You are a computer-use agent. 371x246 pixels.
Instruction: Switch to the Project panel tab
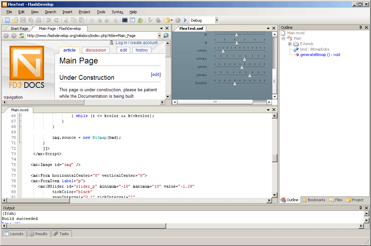click(x=355, y=200)
